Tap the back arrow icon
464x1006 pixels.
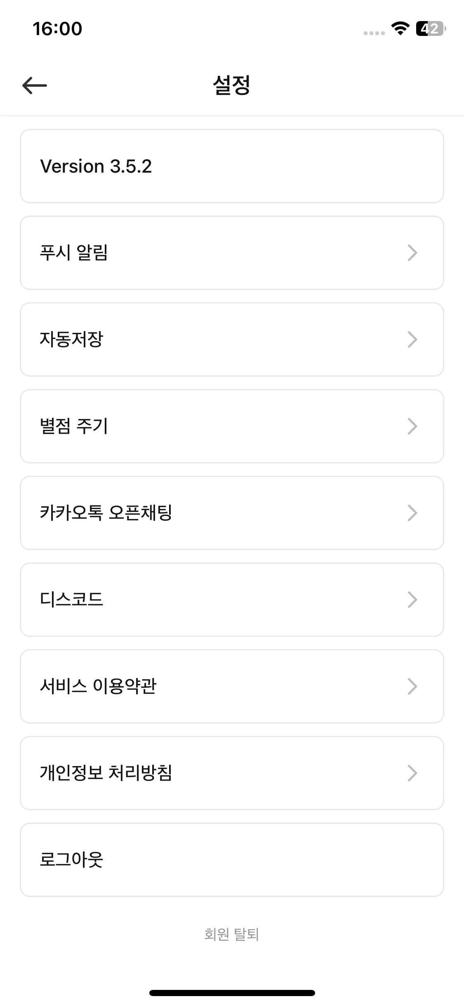click(34, 85)
